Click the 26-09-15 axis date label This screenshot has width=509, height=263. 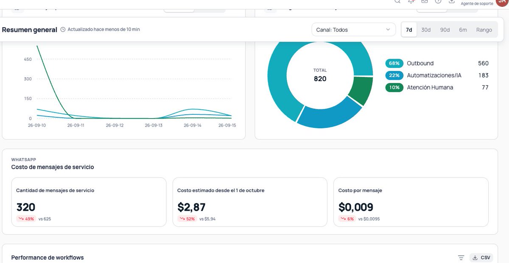tap(227, 125)
